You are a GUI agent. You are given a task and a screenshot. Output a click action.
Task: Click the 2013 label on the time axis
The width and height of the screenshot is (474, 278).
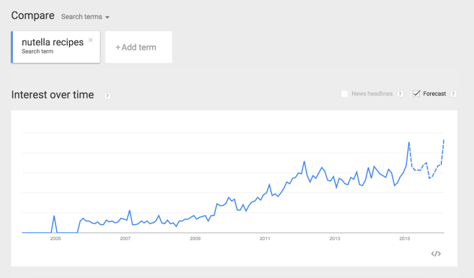click(335, 239)
